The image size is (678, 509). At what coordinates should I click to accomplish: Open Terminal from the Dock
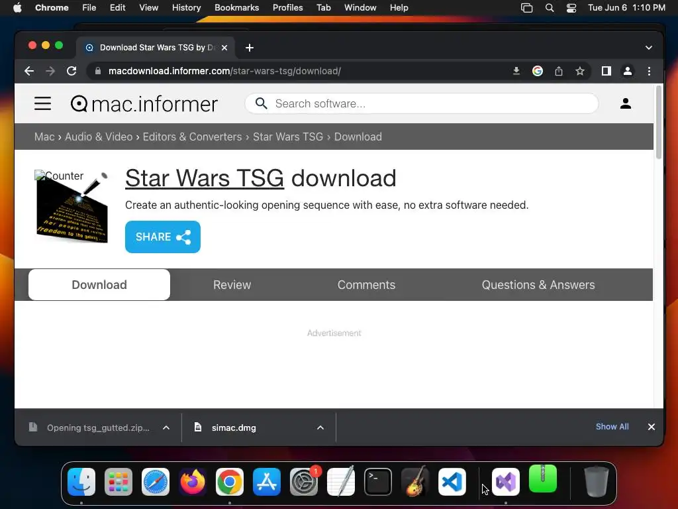378,482
